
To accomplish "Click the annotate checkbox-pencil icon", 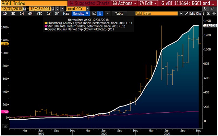I will click(x=208, y=13).
